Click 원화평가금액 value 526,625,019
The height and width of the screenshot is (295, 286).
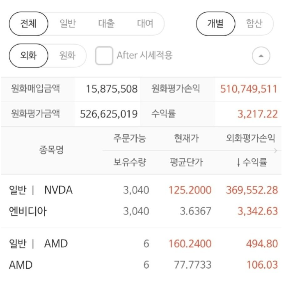click(x=109, y=114)
